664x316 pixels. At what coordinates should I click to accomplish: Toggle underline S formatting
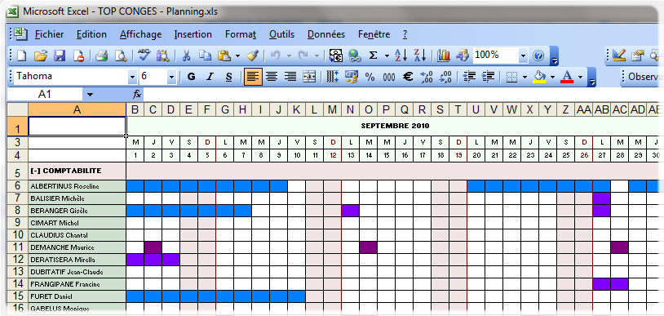pos(228,77)
